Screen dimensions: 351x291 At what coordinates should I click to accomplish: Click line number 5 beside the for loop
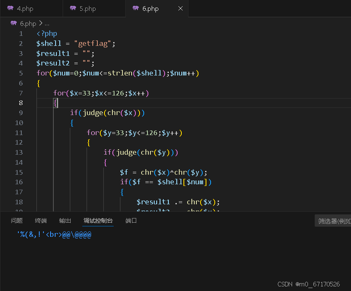pos(20,73)
